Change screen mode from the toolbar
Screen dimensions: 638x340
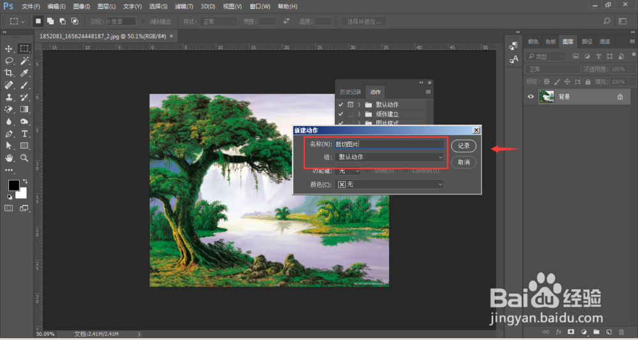(24, 208)
